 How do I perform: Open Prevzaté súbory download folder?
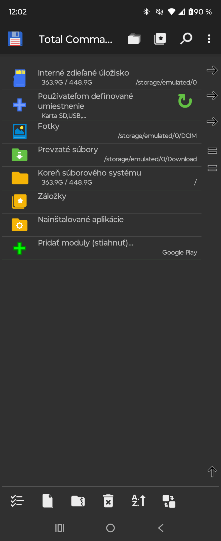tap(102, 155)
